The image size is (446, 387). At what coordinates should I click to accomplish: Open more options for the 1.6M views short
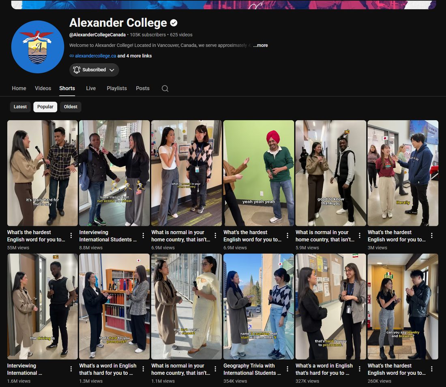(x=71, y=369)
